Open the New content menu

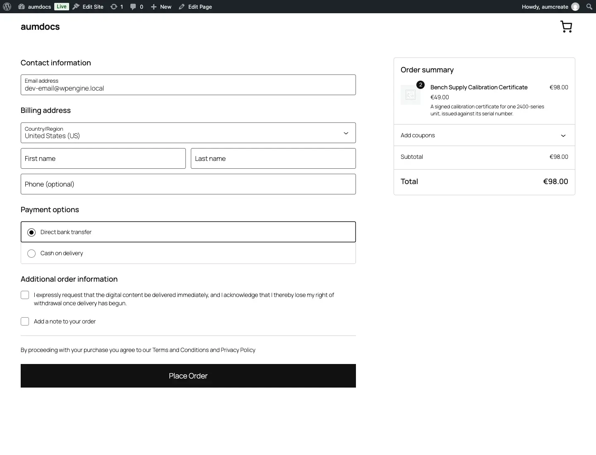(161, 7)
